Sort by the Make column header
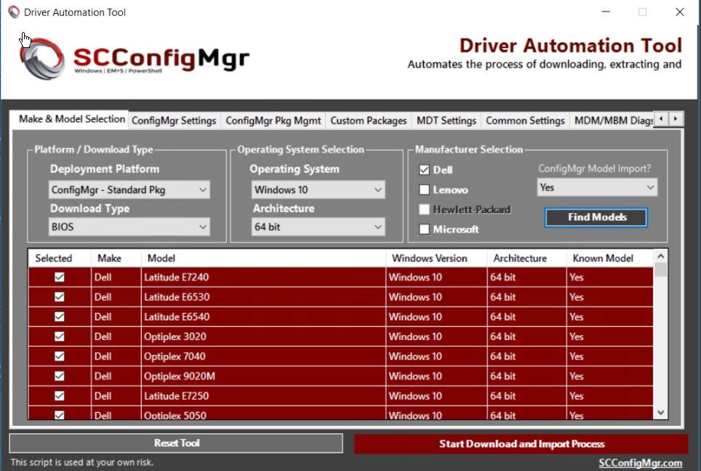 pyautogui.click(x=116, y=258)
